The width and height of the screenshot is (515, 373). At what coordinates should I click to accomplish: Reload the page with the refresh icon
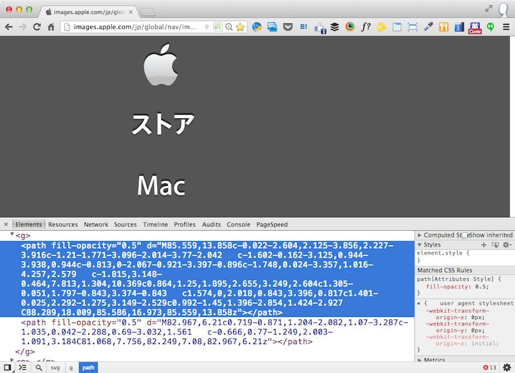[37, 27]
